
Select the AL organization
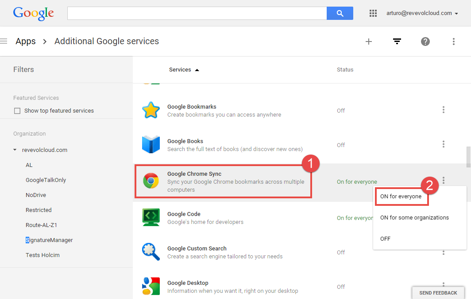coord(29,165)
